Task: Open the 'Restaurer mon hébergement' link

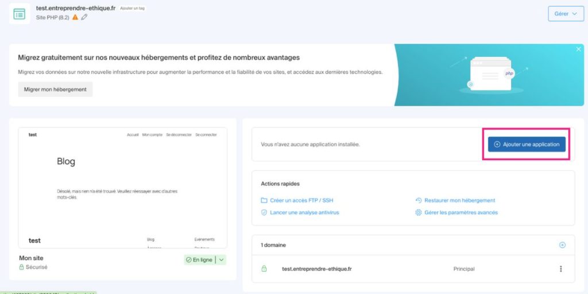Action: (x=460, y=200)
